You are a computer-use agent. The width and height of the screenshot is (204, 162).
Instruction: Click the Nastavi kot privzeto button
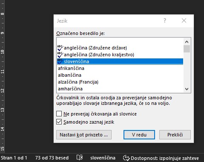pos(84,135)
